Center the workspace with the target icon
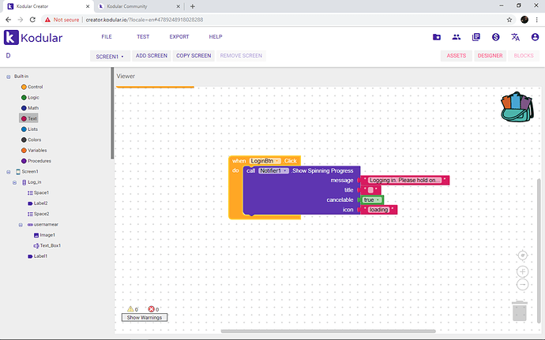Image resolution: width=545 pixels, height=340 pixels. [x=522, y=256]
